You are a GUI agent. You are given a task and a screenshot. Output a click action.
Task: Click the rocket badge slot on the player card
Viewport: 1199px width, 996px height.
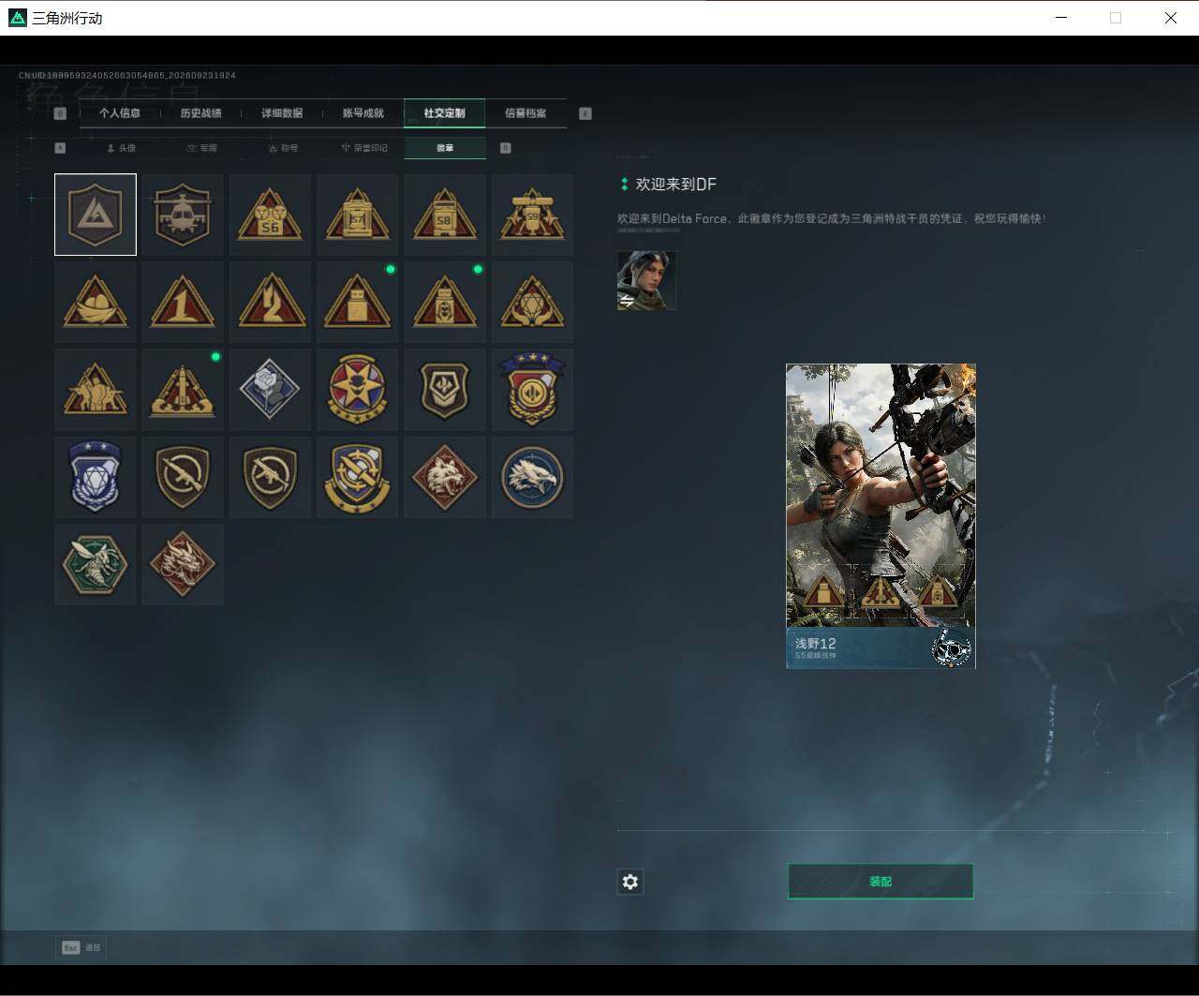pyautogui.click(x=881, y=590)
